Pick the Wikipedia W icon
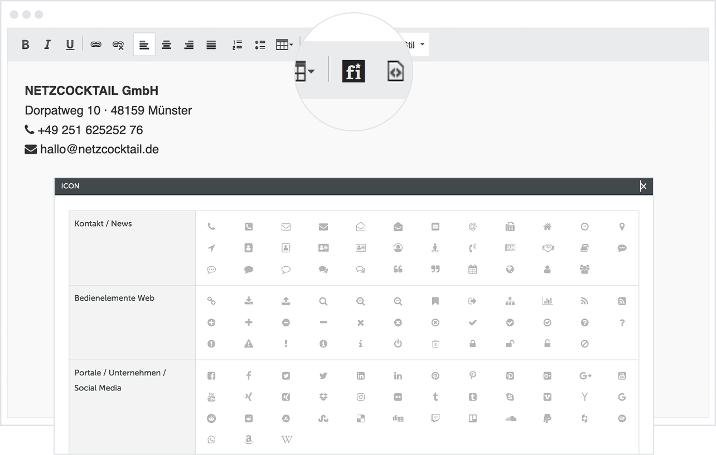Screen dimensions: 716x455 (x=286, y=440)
